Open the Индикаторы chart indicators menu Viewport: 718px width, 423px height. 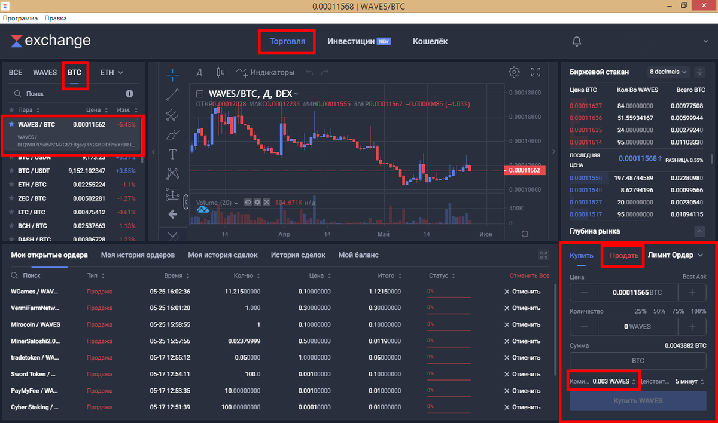tap(266, 72)
